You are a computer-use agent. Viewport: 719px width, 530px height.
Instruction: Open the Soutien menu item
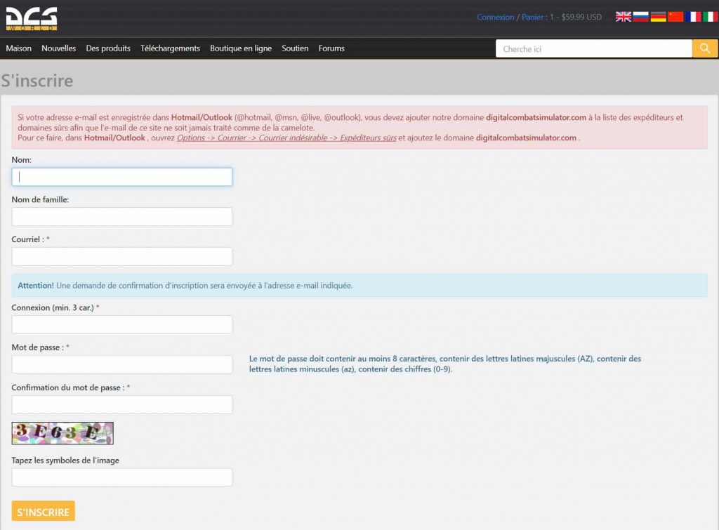(x=295, y=48)
